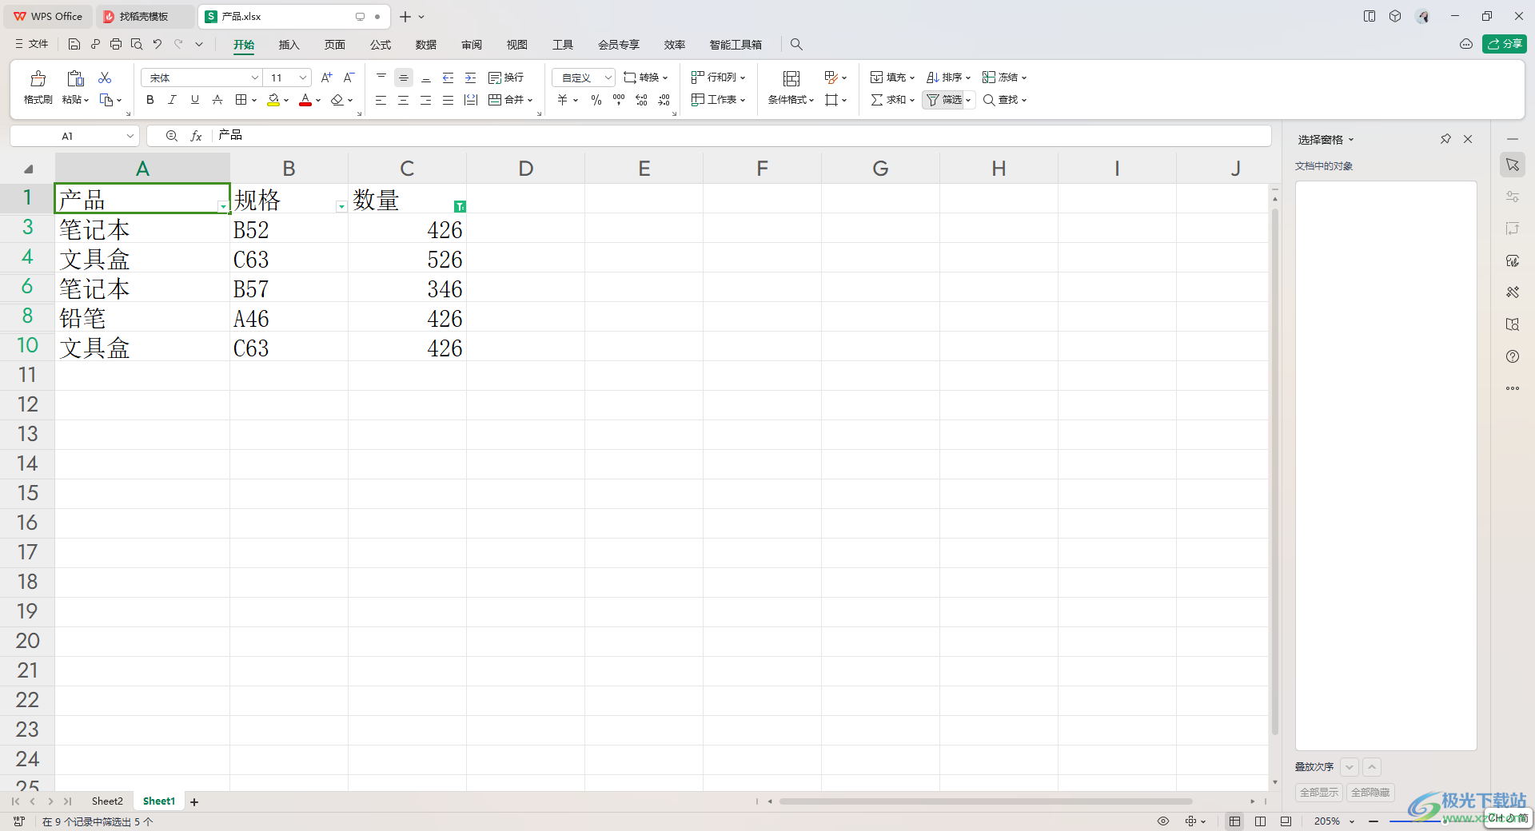This screenshot has height=831, width=1535.
Task: Click the add new sheet plus icon
Action: [194, 801]
